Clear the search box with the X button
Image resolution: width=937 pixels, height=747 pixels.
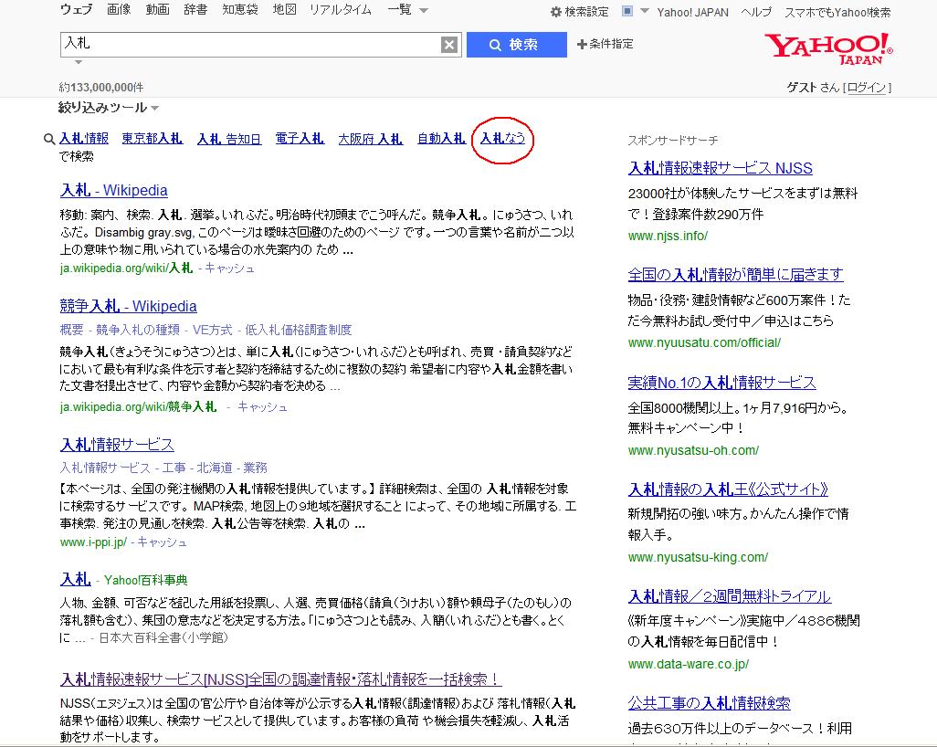(449, 45)
